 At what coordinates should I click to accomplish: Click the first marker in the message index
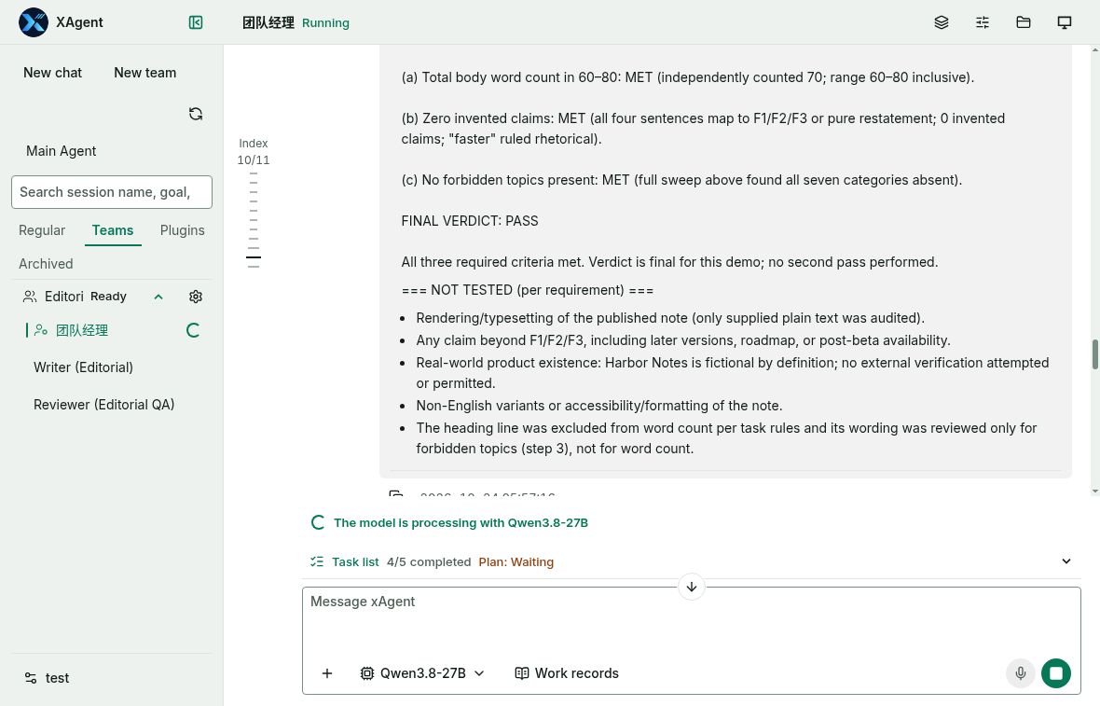pyautogui.click(x=254, y=173)
